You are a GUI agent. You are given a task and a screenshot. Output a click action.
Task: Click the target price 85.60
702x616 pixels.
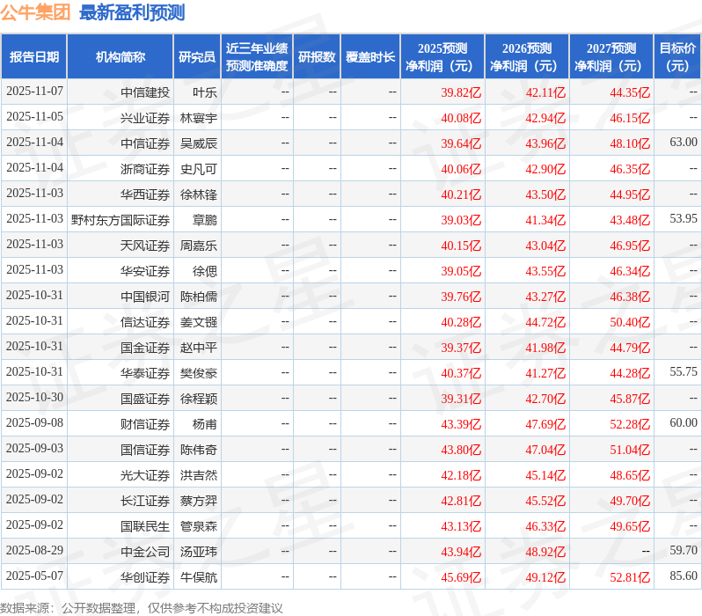(684, 576)
